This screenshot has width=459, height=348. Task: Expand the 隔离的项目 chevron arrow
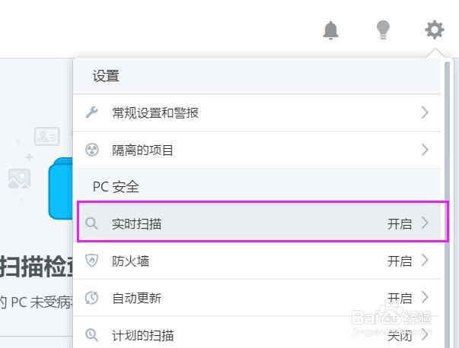425,150
